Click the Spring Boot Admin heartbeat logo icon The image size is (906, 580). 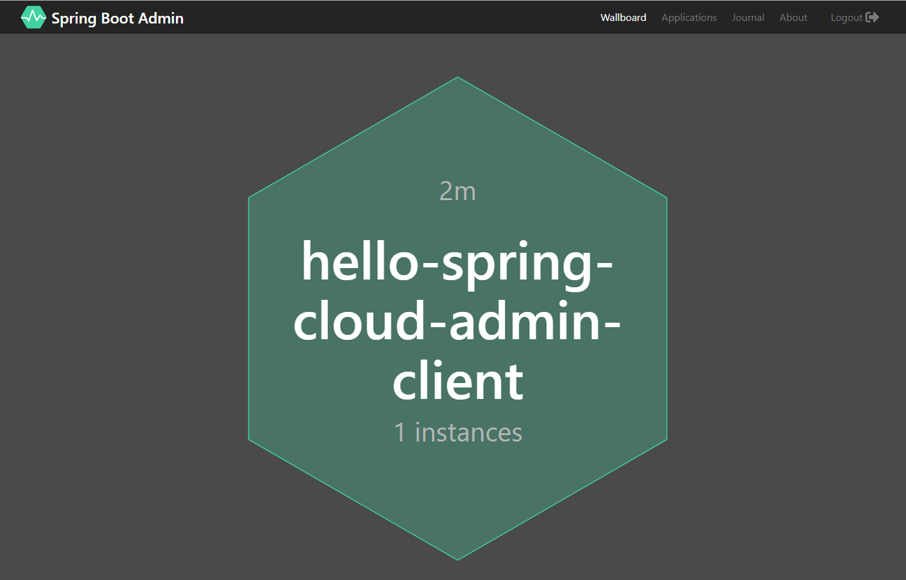coord(33,17)
